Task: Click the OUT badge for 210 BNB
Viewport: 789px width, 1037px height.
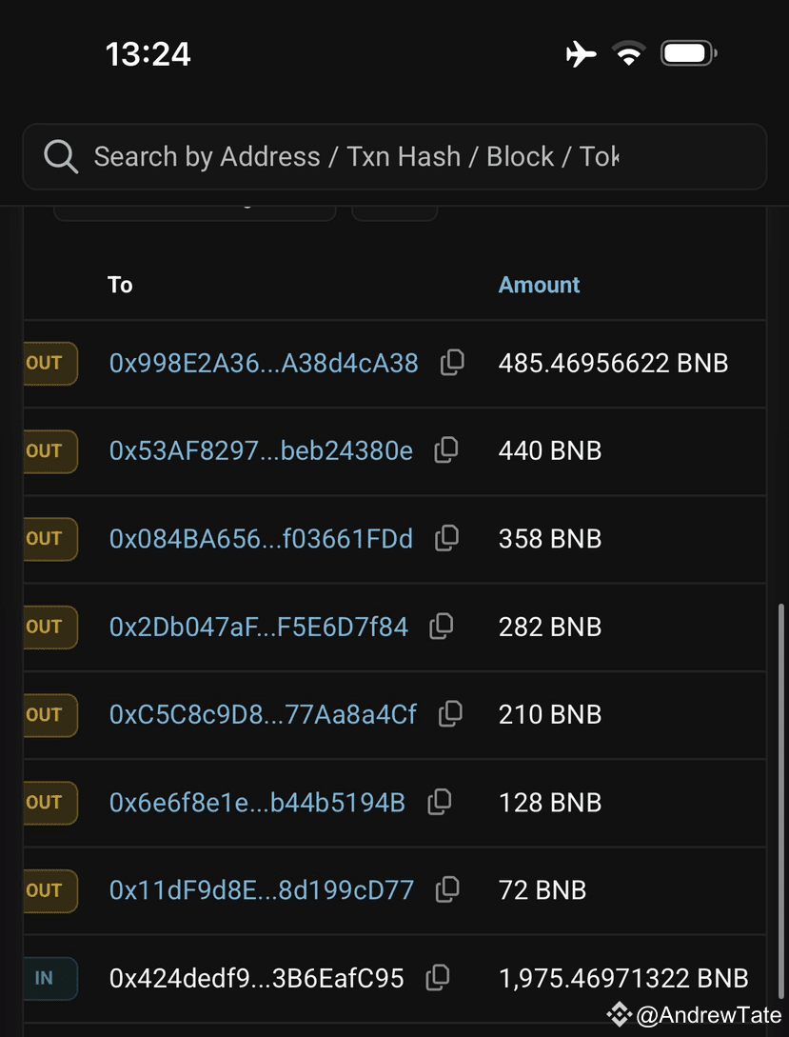Action: 50,715
